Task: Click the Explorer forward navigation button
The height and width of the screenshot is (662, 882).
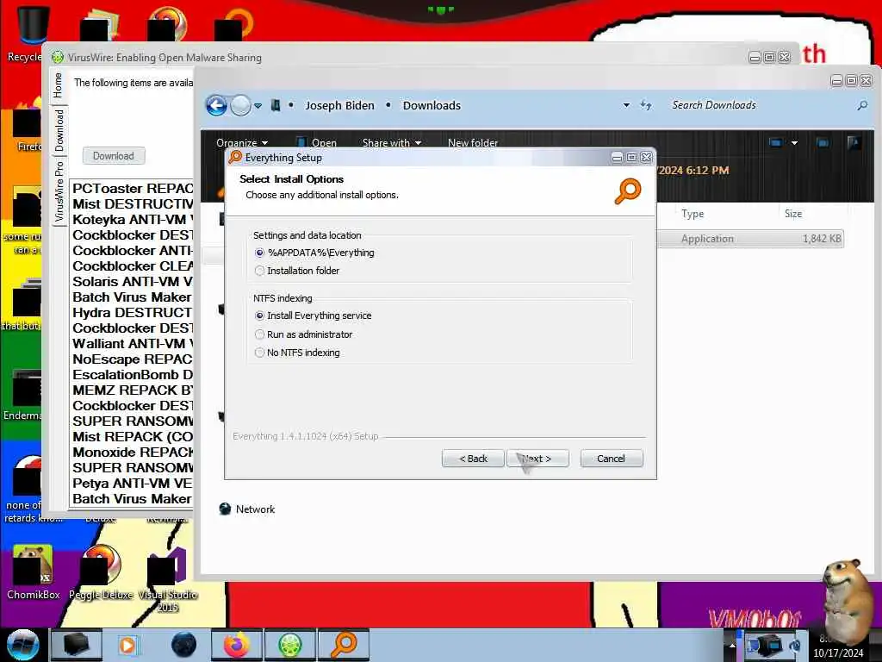Action: (x=241, y=105)
